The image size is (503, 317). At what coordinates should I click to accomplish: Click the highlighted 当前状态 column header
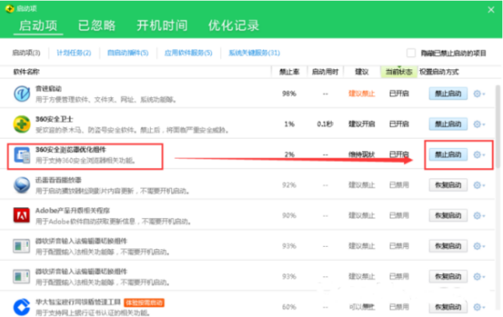tap(399, 72)
